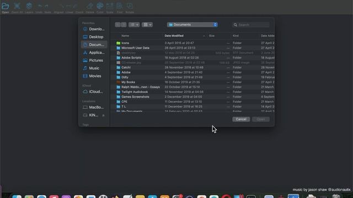Click the Delete eraser icon in the toolbar
Screen dimensions: 353x198
tap(89, 6)
